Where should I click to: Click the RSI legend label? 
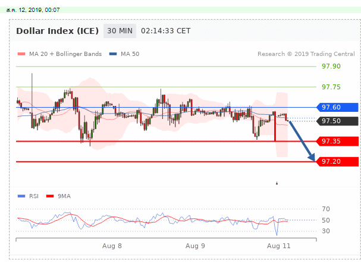pyautogui.click(x=34, y=196)
